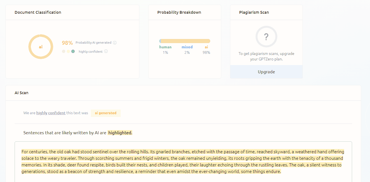Click the 98% probability value
The image size is (370, 182).
click(x=67, y=43)
